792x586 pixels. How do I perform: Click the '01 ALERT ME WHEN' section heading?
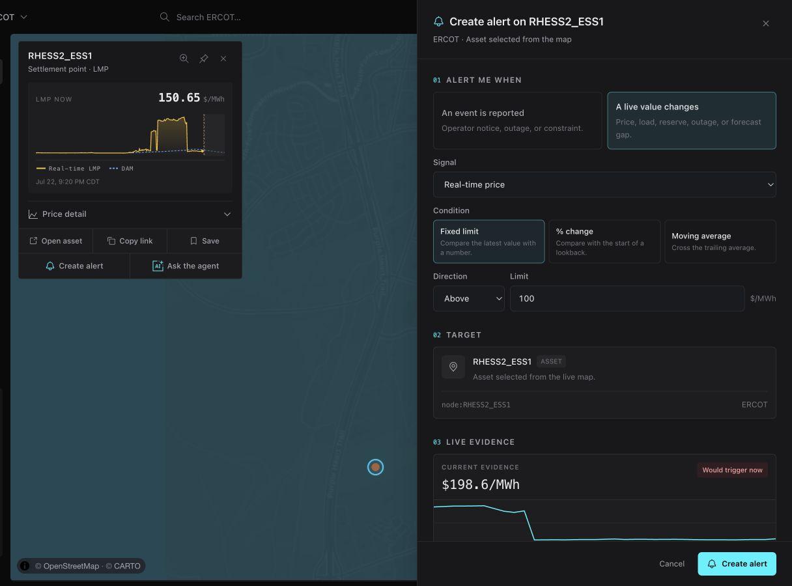coord(477,80)
